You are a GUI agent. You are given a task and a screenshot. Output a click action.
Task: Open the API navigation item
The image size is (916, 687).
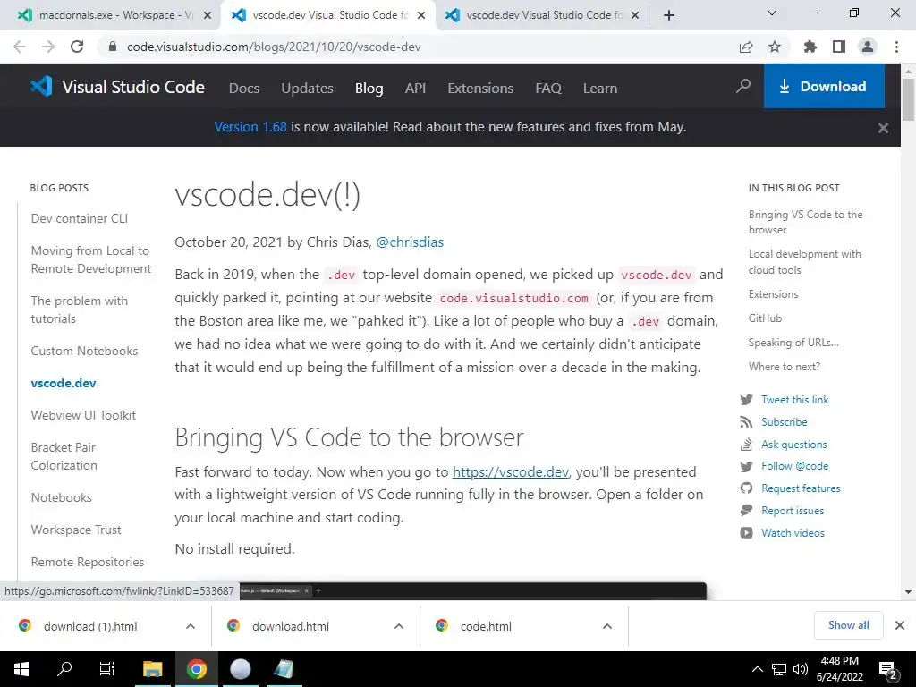tap(415, 89)
